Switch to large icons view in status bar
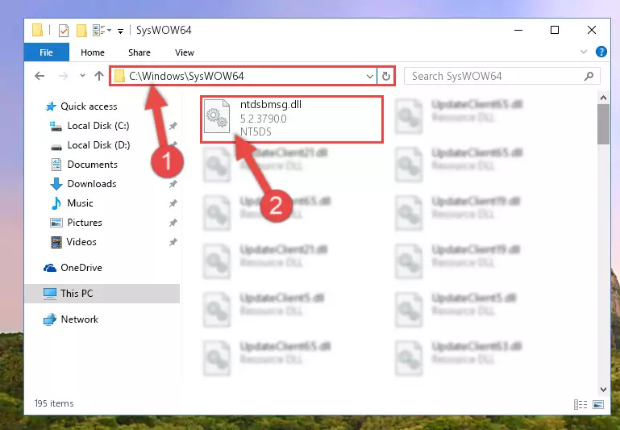Image resolution: width=620 pixels, height=430 pixels. pyautogui.click(x=598, y=404)
